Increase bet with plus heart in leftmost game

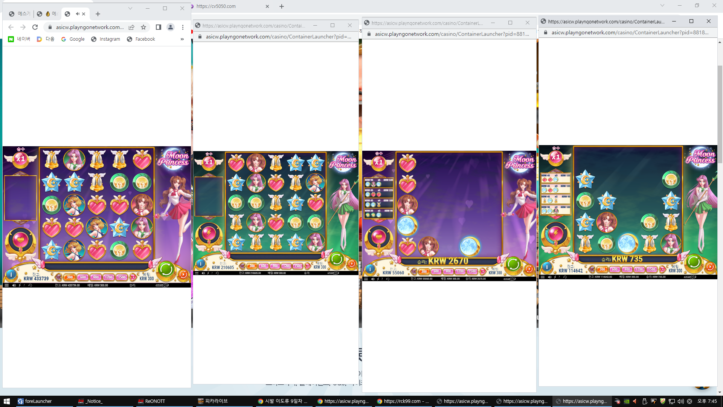point(133,277)
